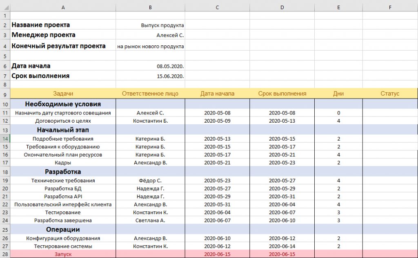Select column C header
The height and width of the screenshot is (258, 418).
pyautogui.click(x=217, y=7)
